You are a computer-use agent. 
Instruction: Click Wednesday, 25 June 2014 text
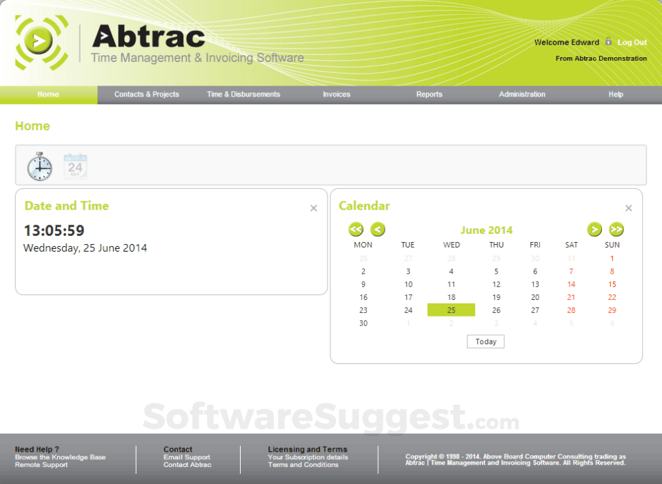pos(86,248)
